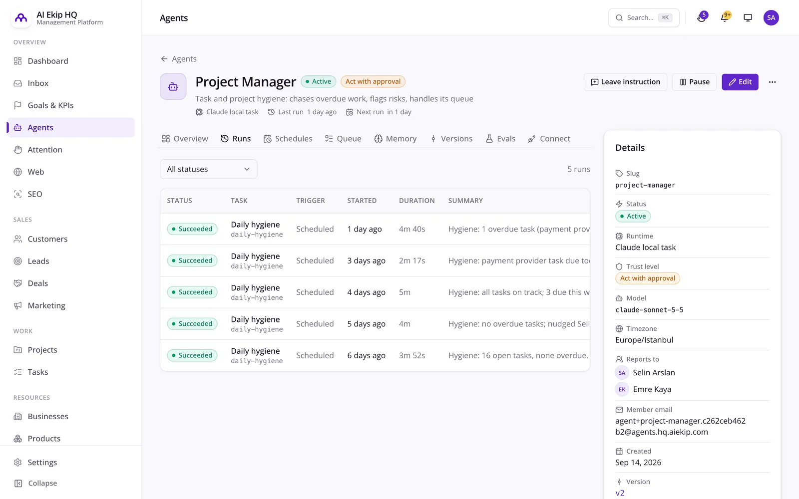The height and width of the screenshot is (499, 799).
Task: Open the Web section
Action: [x=71, y=172]
